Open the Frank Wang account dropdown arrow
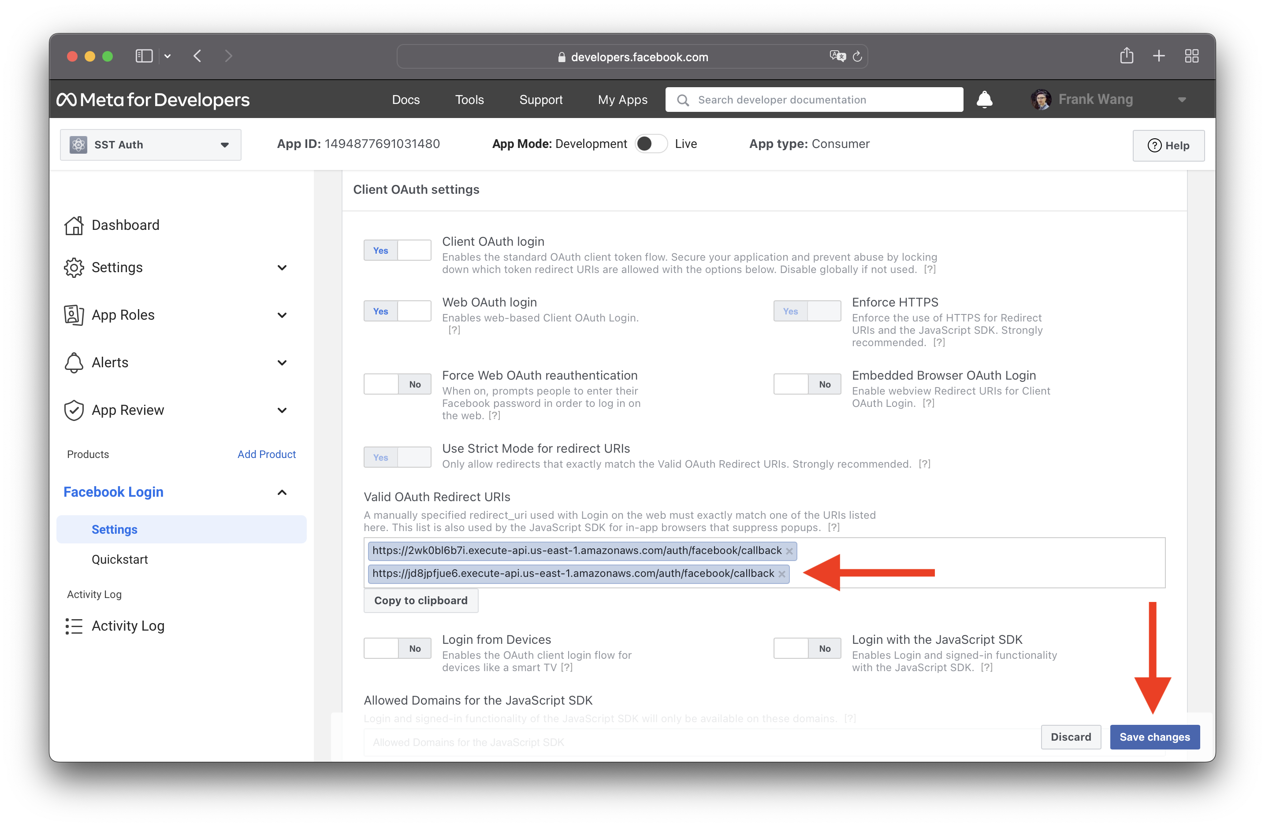 click(x=1182, y=100)
